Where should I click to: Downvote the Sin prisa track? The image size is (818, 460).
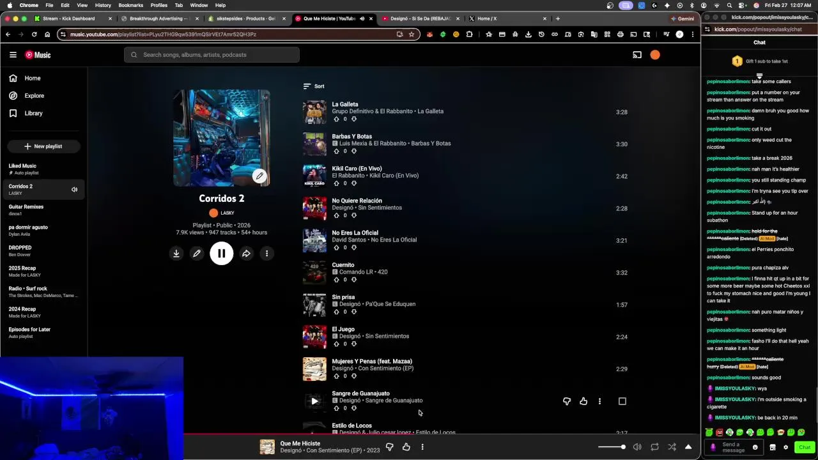coord(353,312)
